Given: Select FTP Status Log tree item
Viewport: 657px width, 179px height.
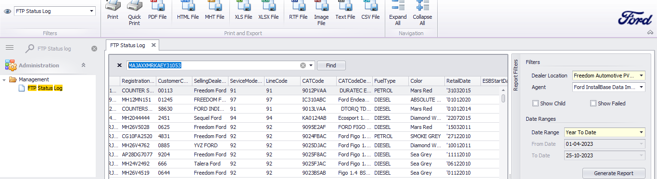Looking at the screenshot, I should pyautogui.click(x=45, y=88).
